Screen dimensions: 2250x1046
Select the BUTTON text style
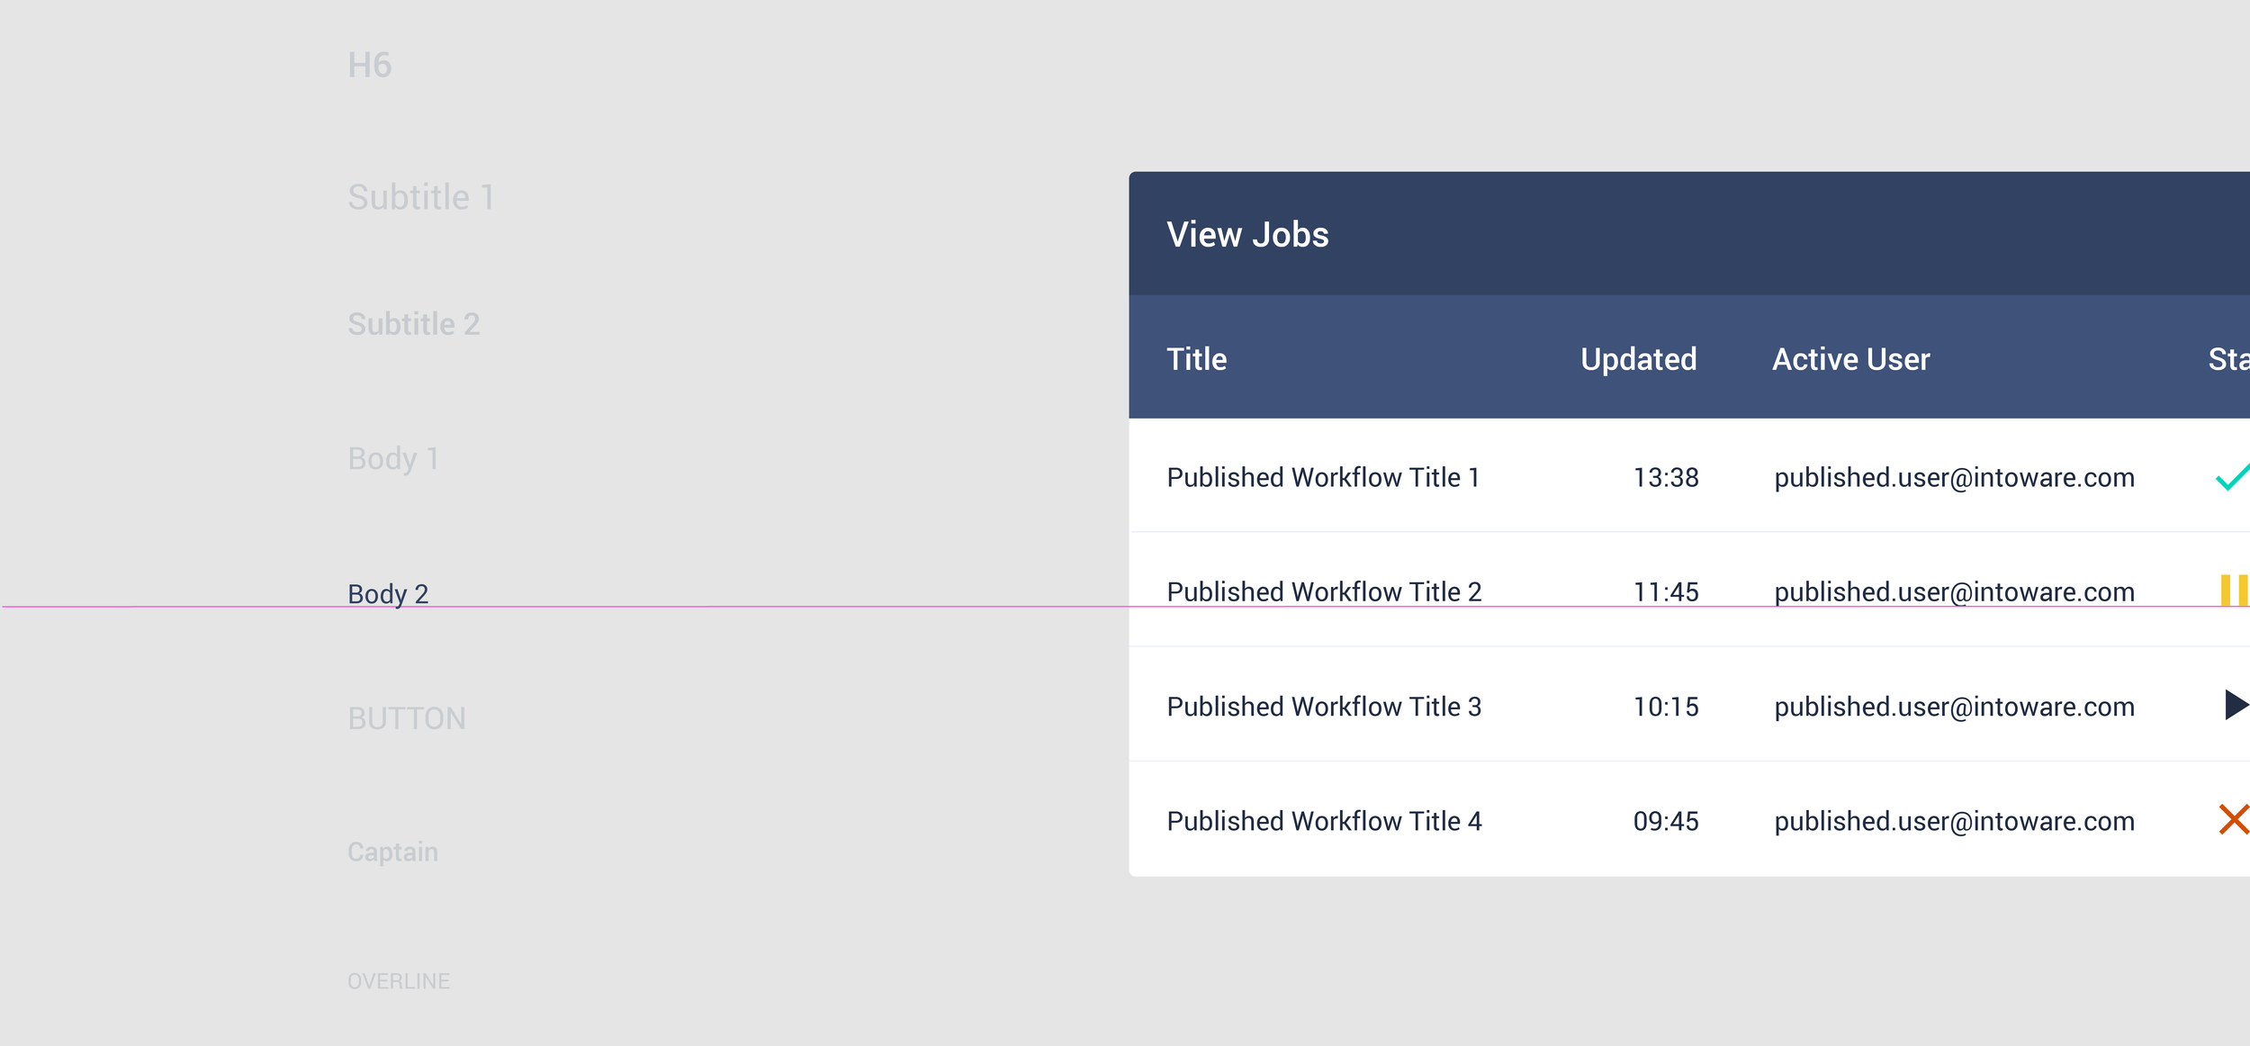[407, 718]
